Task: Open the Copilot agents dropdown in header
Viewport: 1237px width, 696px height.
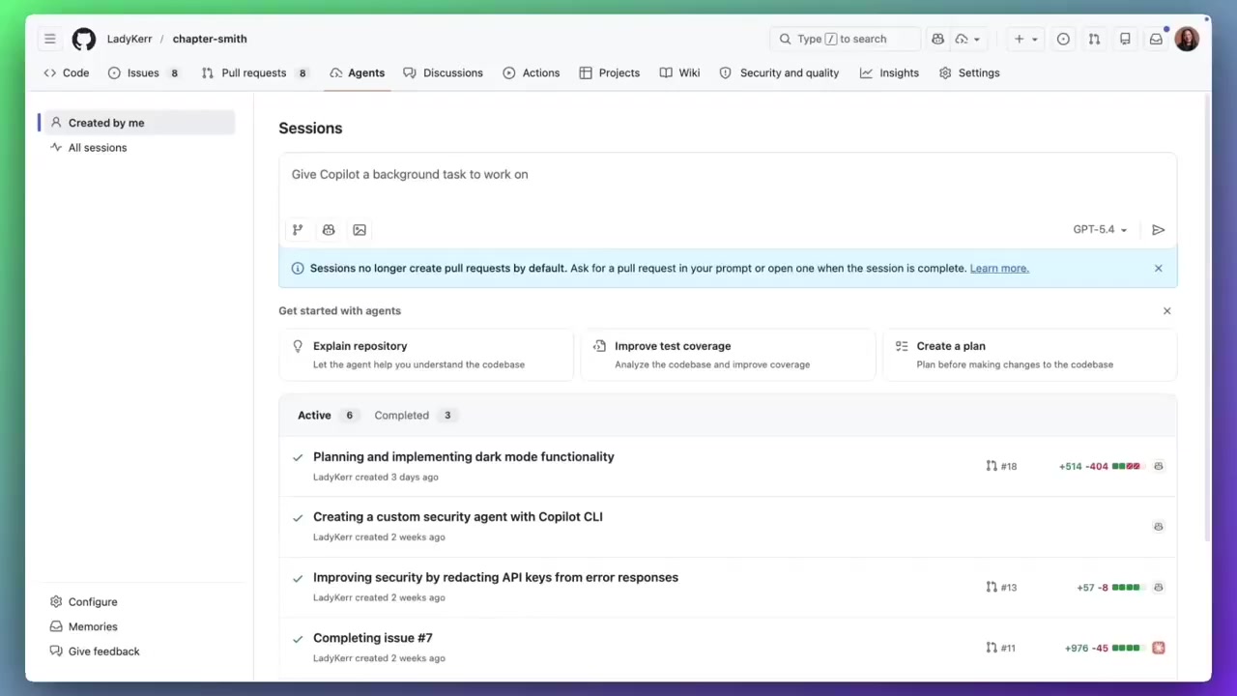Action: point(967,39)
